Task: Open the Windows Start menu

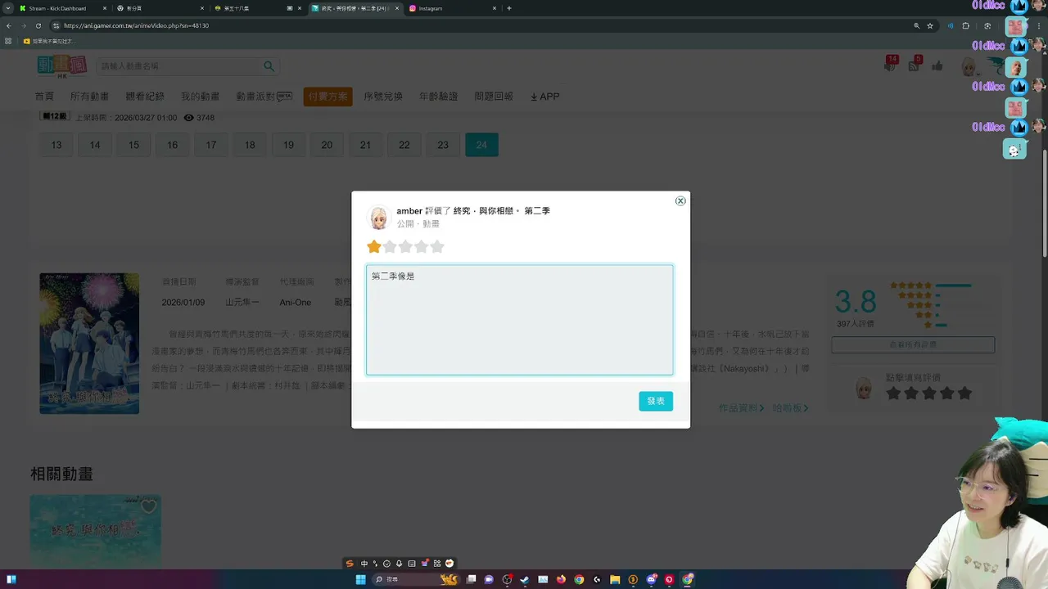Action: [x=360, y=579]
